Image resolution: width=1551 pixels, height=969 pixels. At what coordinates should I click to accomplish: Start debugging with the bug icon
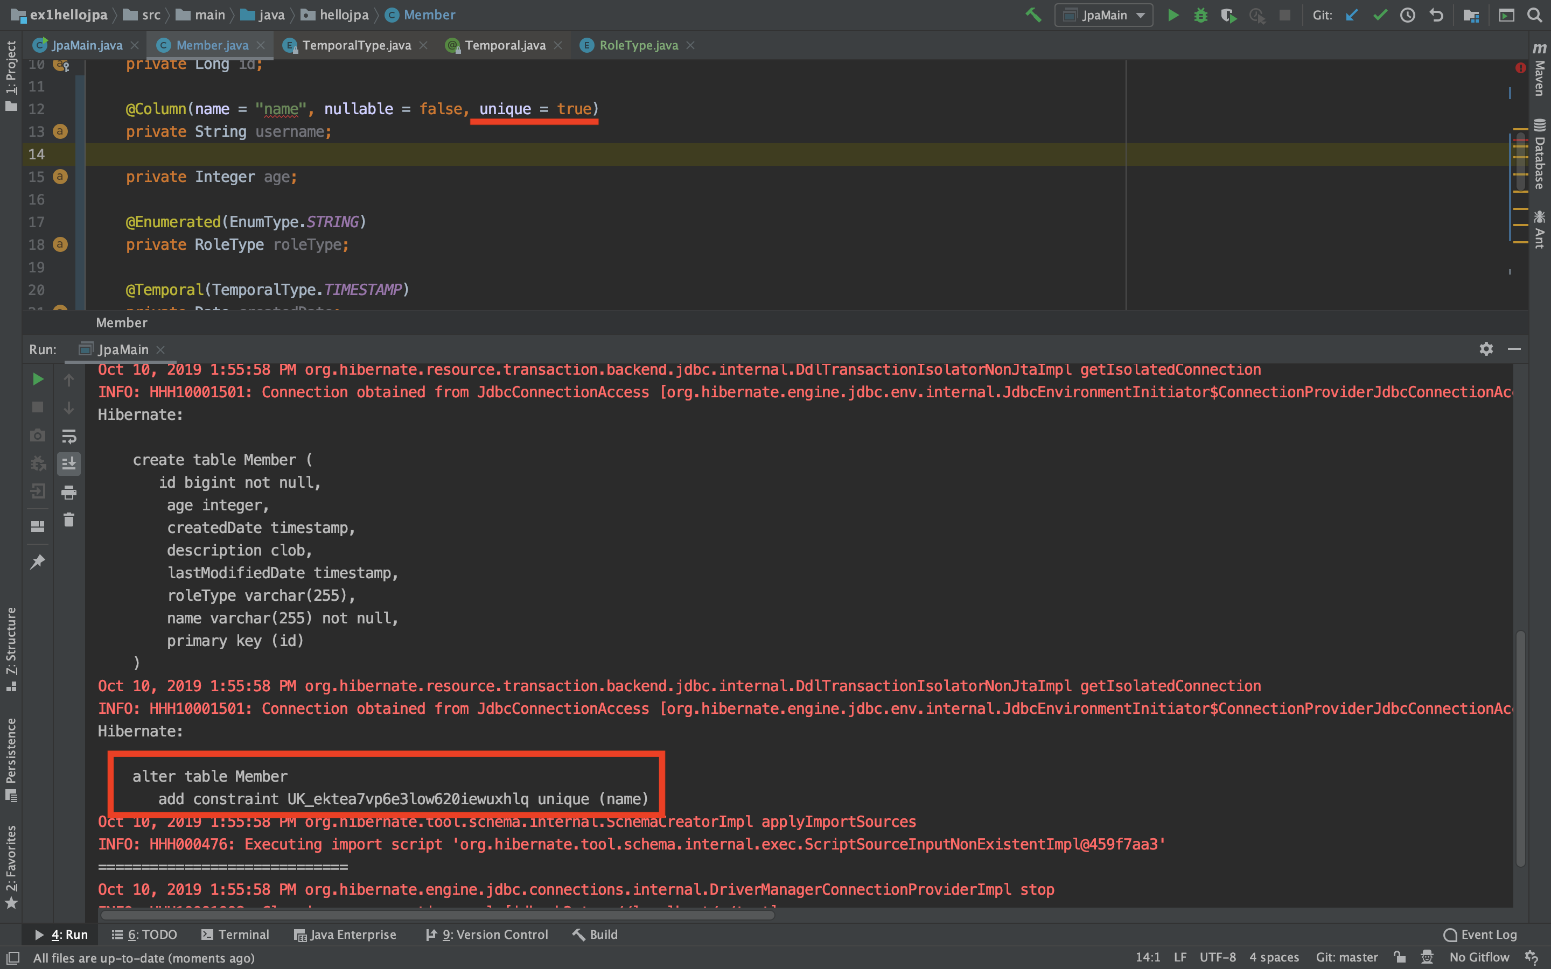(1200, 15)
